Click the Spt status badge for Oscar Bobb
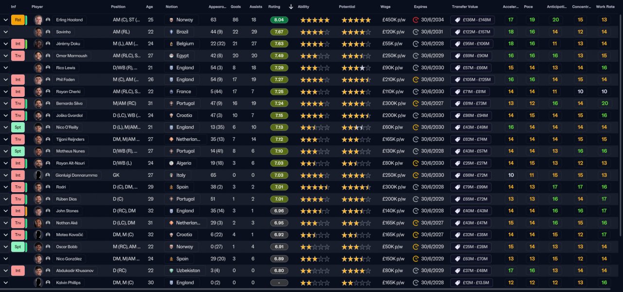This screenshot has height=292, width=623. (18, 246)
